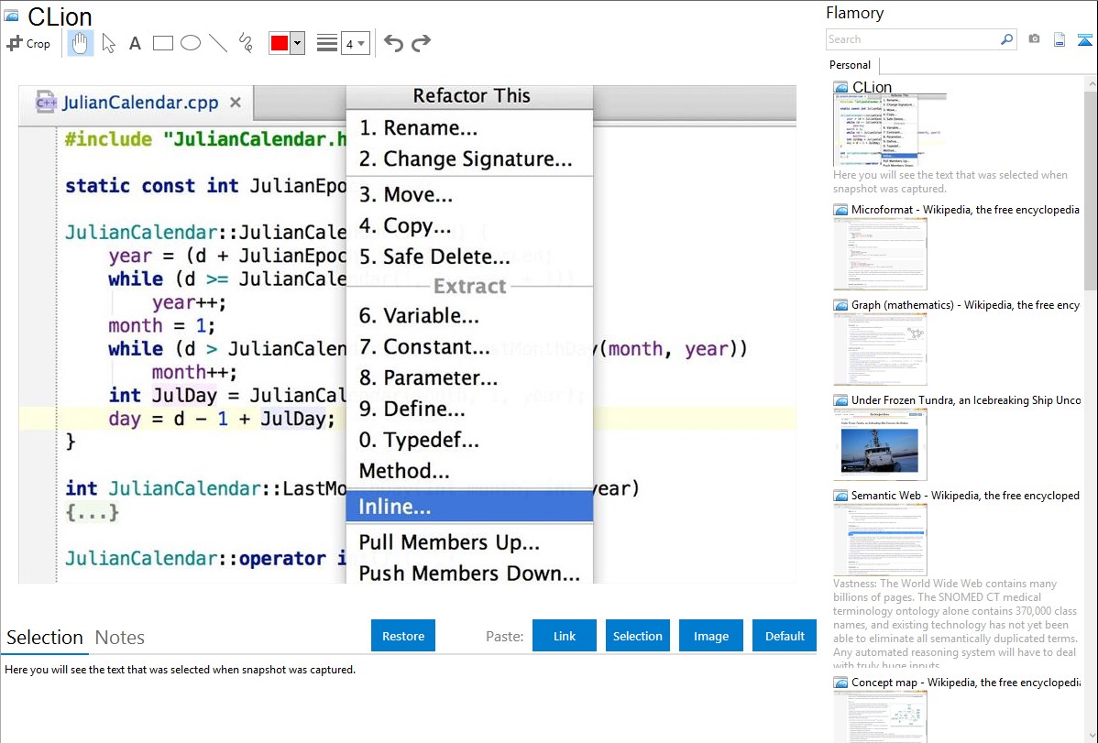Choose Safe Delete... menu entry
This screenshot has width=1098, height=743.
click(x=469, y=257)
